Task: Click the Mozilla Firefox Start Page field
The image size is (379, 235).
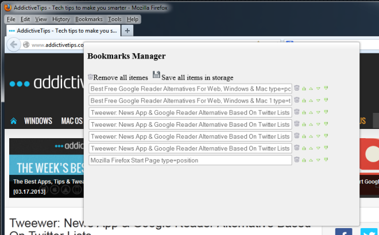Action: (190, 160)
